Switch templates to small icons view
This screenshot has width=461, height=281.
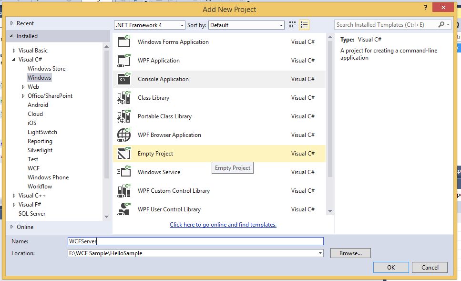[292, 24]
